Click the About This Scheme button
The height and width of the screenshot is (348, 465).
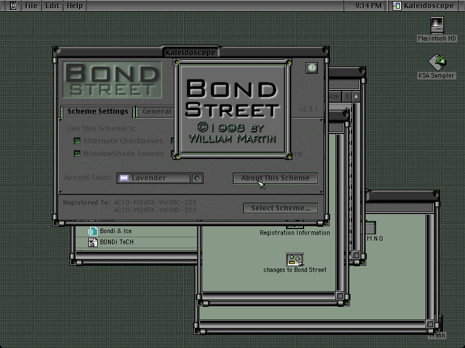275,178
